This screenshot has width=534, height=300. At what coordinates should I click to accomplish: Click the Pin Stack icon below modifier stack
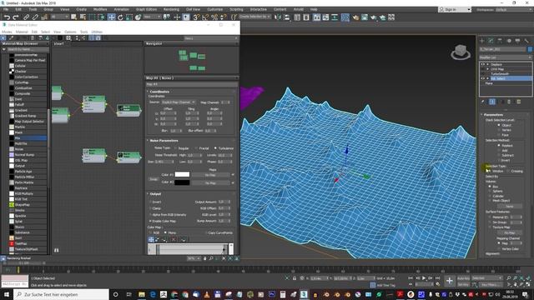[x=482, y=102]
